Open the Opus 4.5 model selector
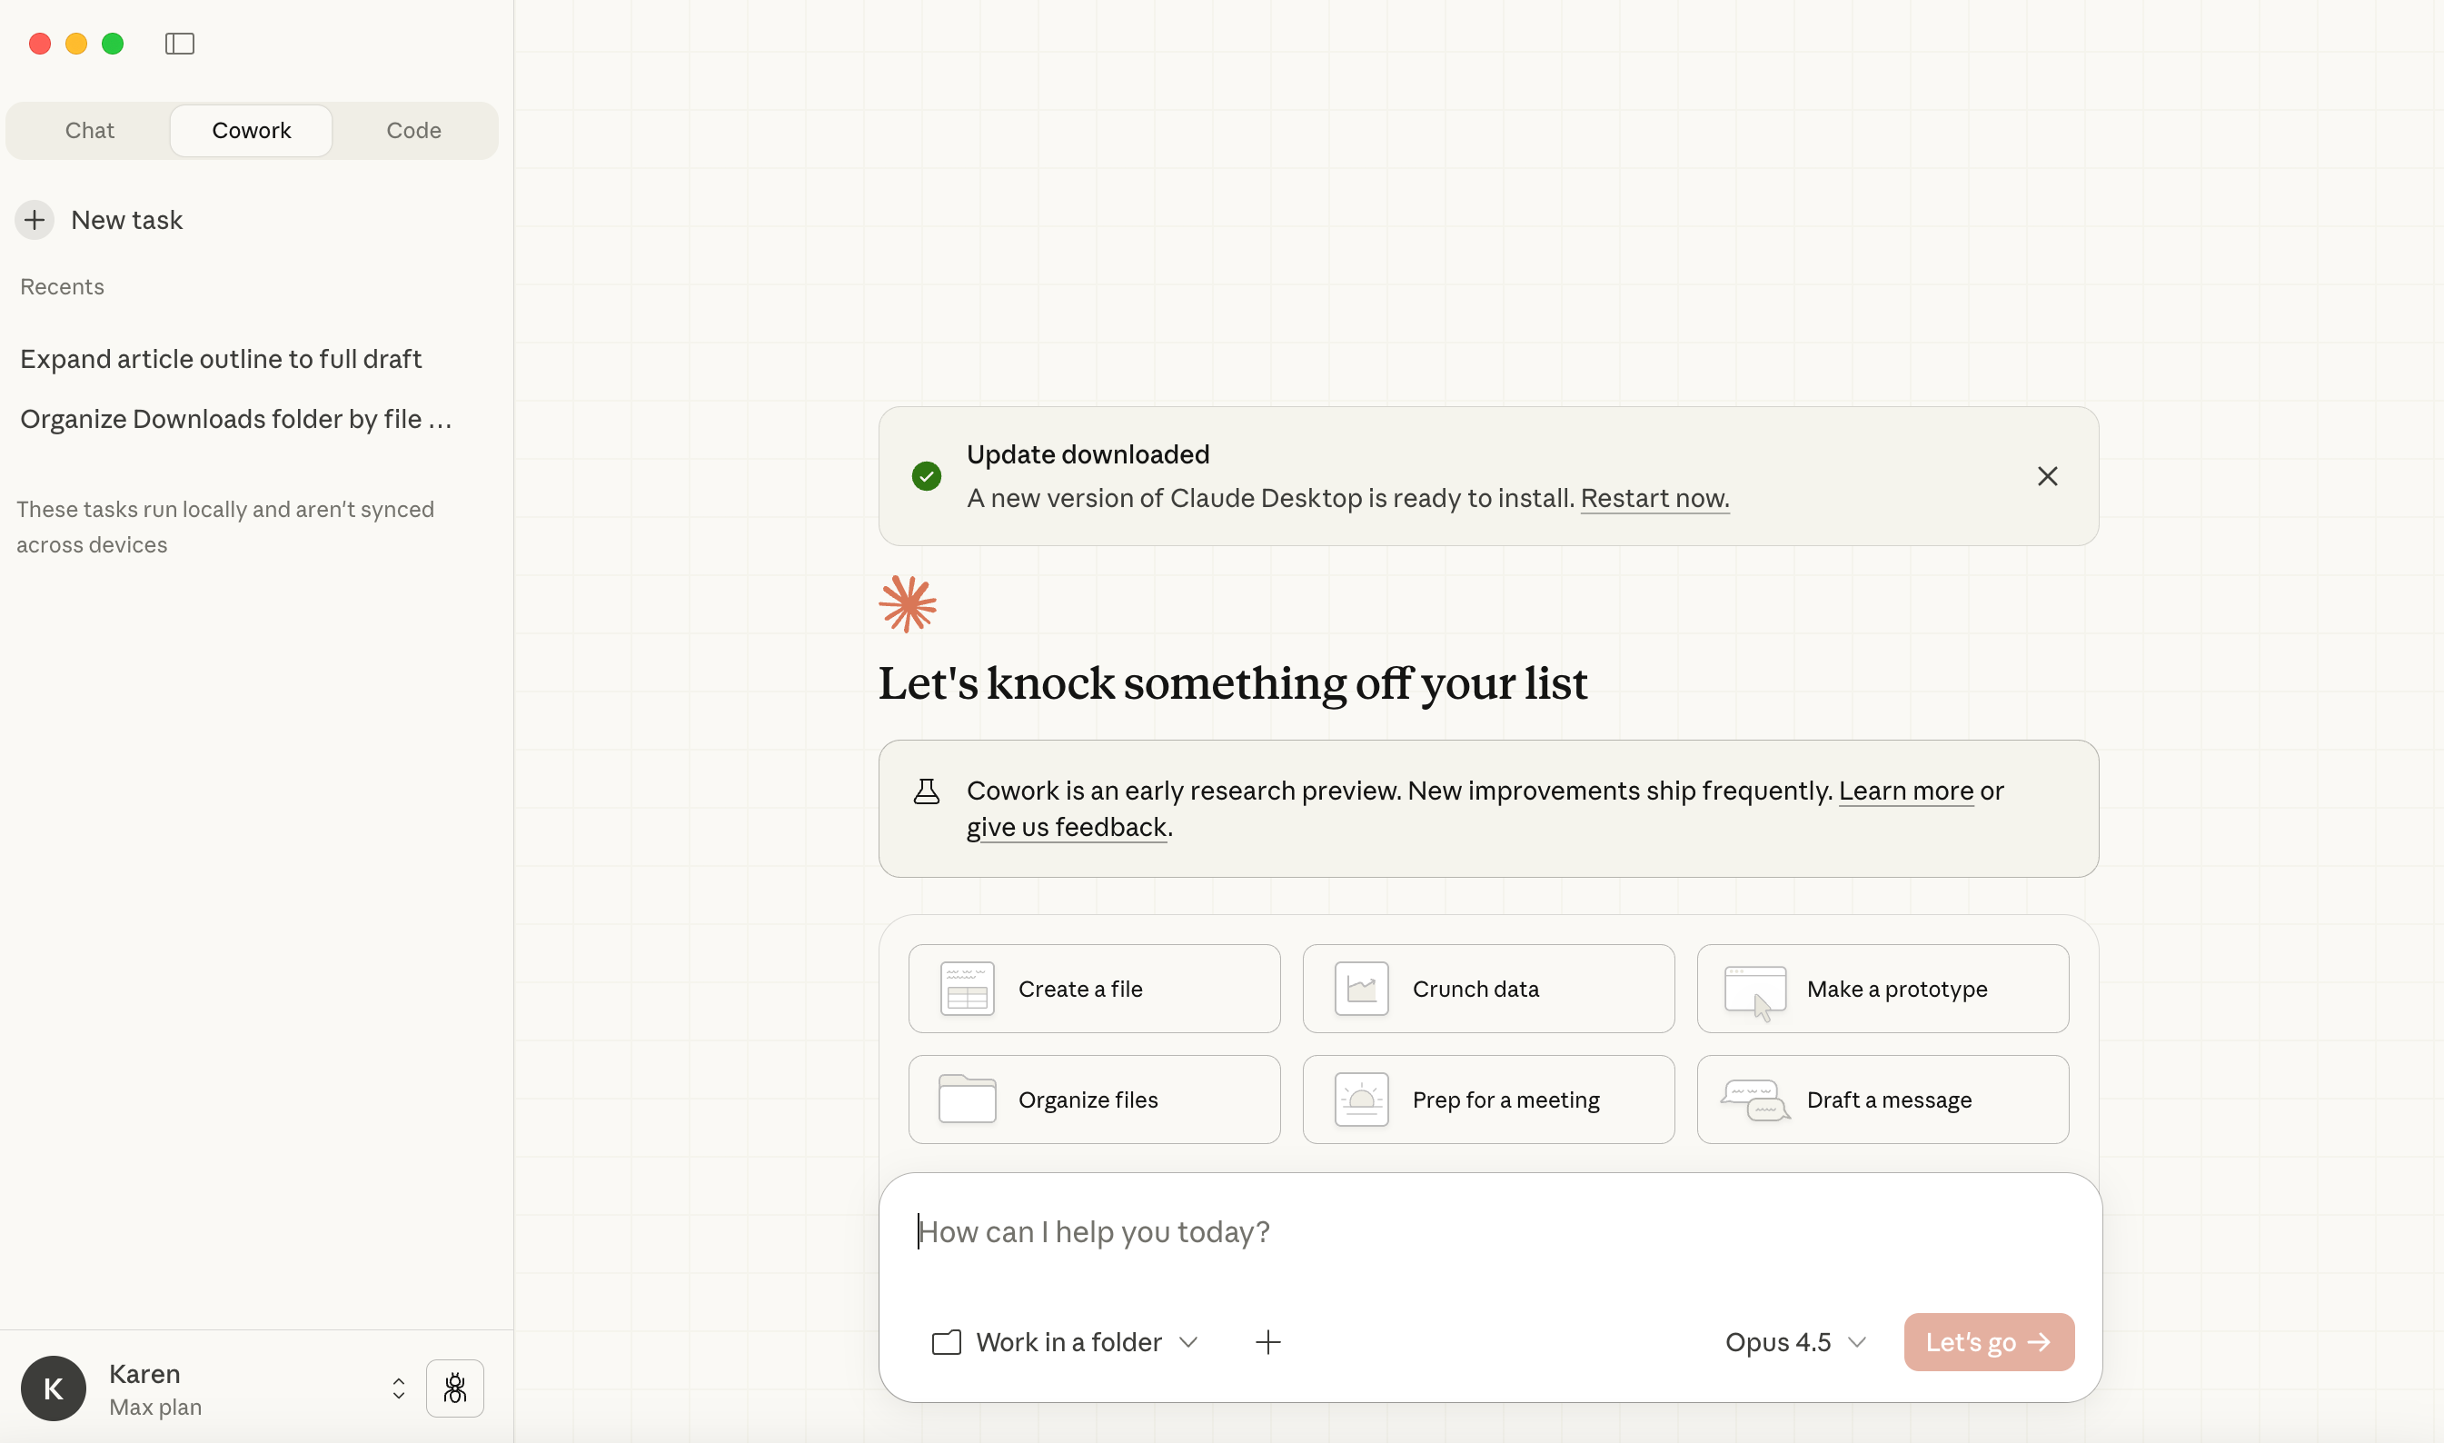 point(1794,1342)
